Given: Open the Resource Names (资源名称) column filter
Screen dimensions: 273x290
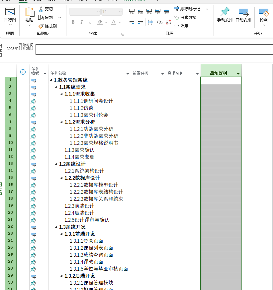Looking at the screenshot, I should [197, 74].
